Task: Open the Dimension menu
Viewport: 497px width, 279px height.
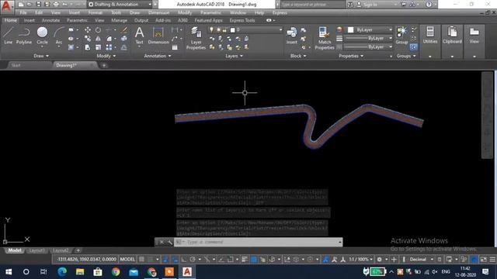Action: pyautogui.click(x=158, y=13)
